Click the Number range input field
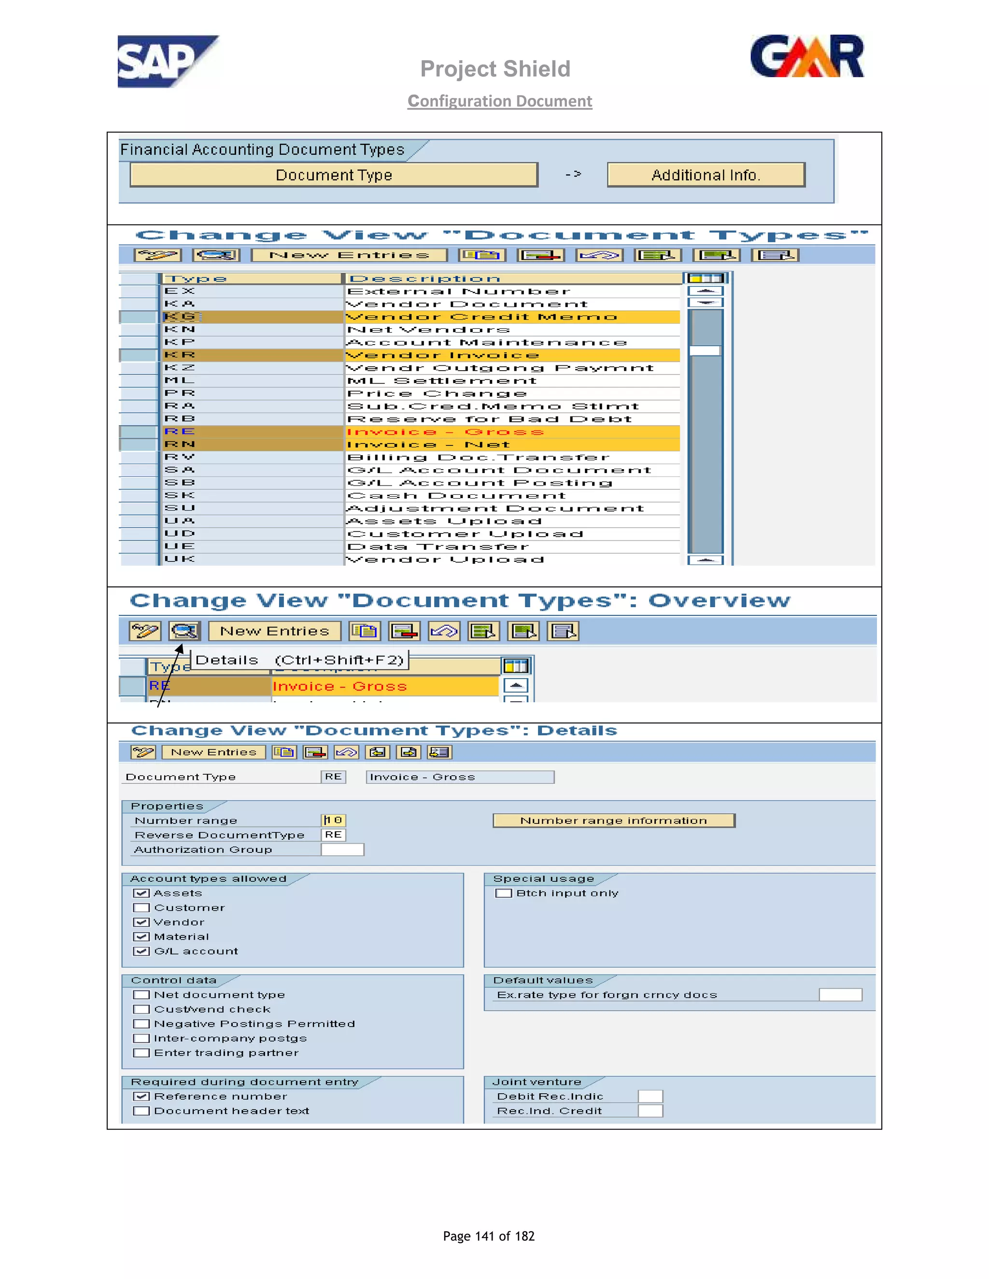Image resolution: width=989 pixels, height=1279 pixels. (333, 820)
